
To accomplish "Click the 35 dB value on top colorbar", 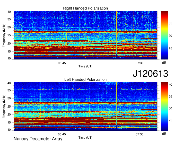I will tap(170, 23).
